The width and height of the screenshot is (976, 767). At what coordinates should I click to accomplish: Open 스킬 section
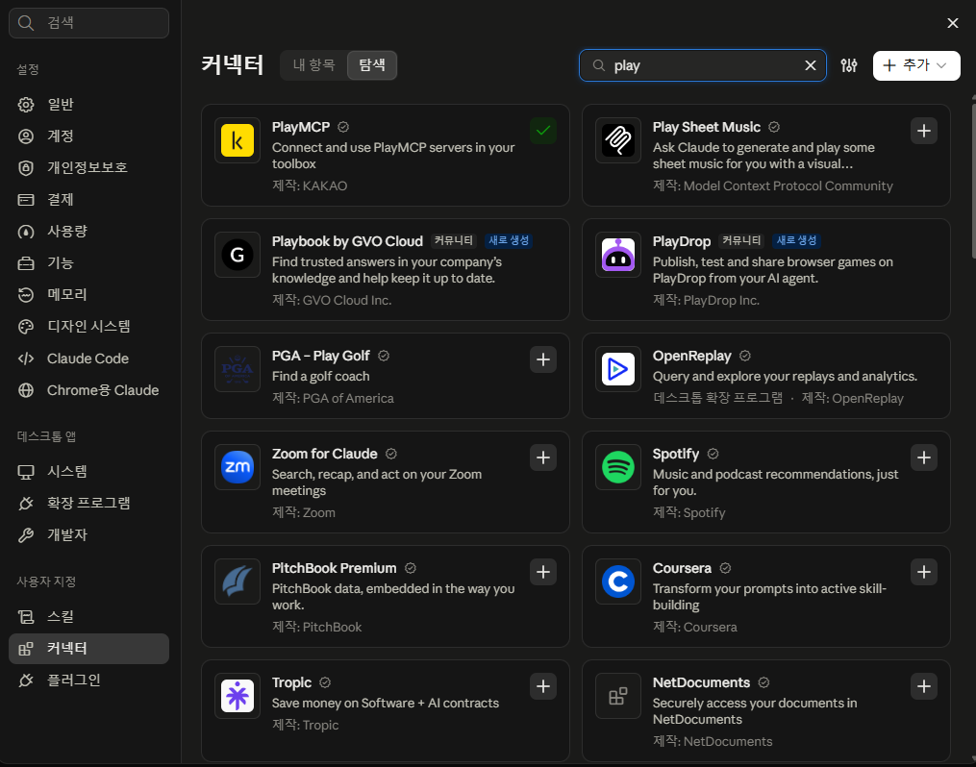(89, 617)
